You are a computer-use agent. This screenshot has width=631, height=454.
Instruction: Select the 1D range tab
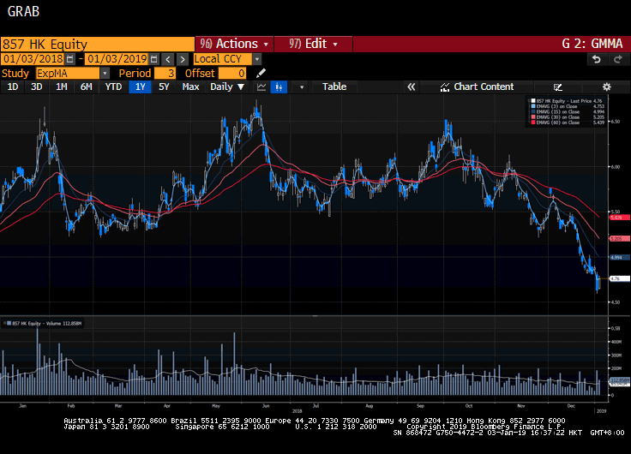pyautogui.click(x=13, y=87)
